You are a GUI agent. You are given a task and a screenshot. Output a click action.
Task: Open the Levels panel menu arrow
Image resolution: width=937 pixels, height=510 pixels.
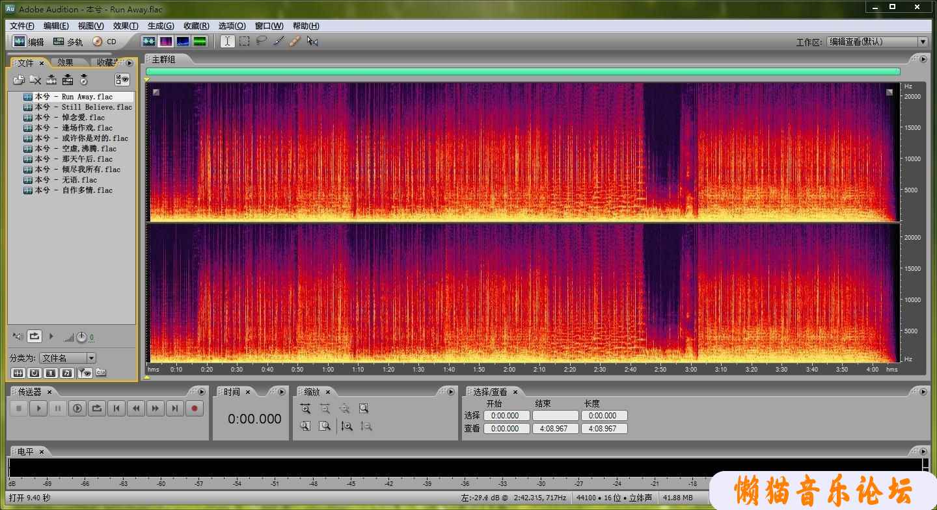923,452
